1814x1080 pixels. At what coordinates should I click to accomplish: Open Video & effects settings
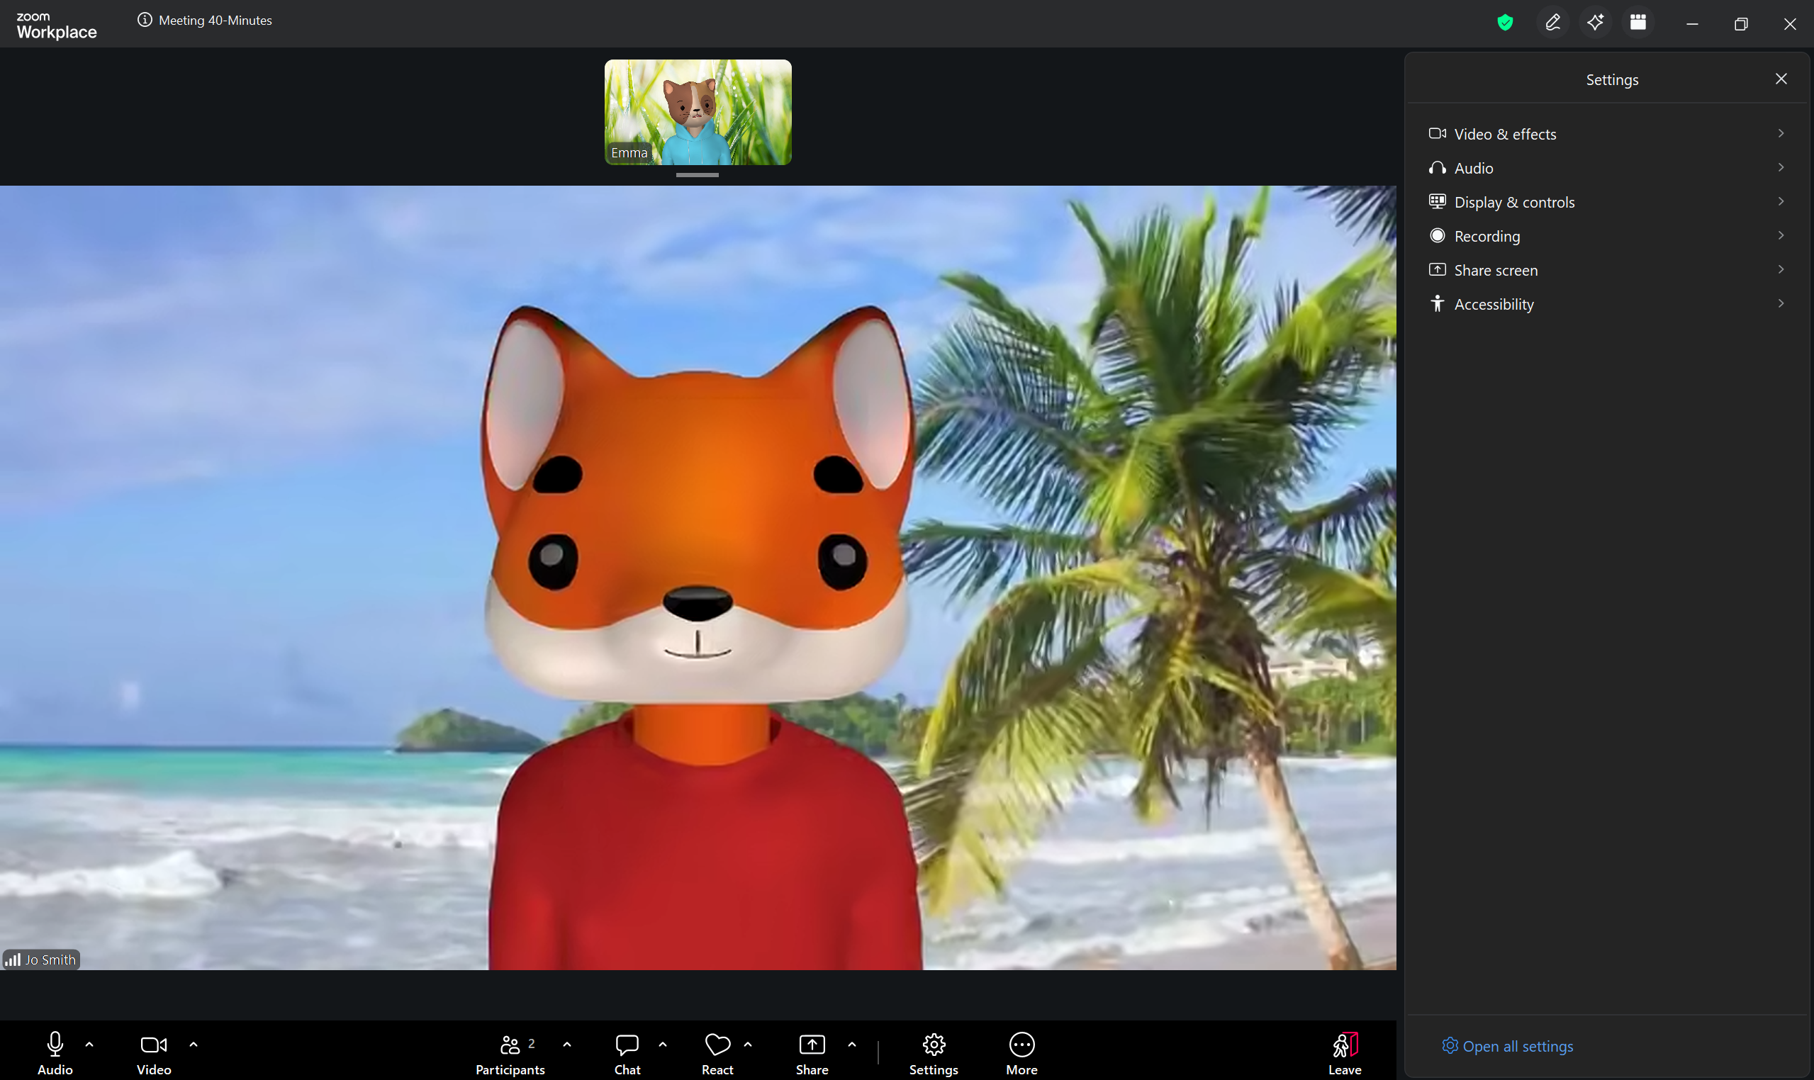tap(1607, 134)
